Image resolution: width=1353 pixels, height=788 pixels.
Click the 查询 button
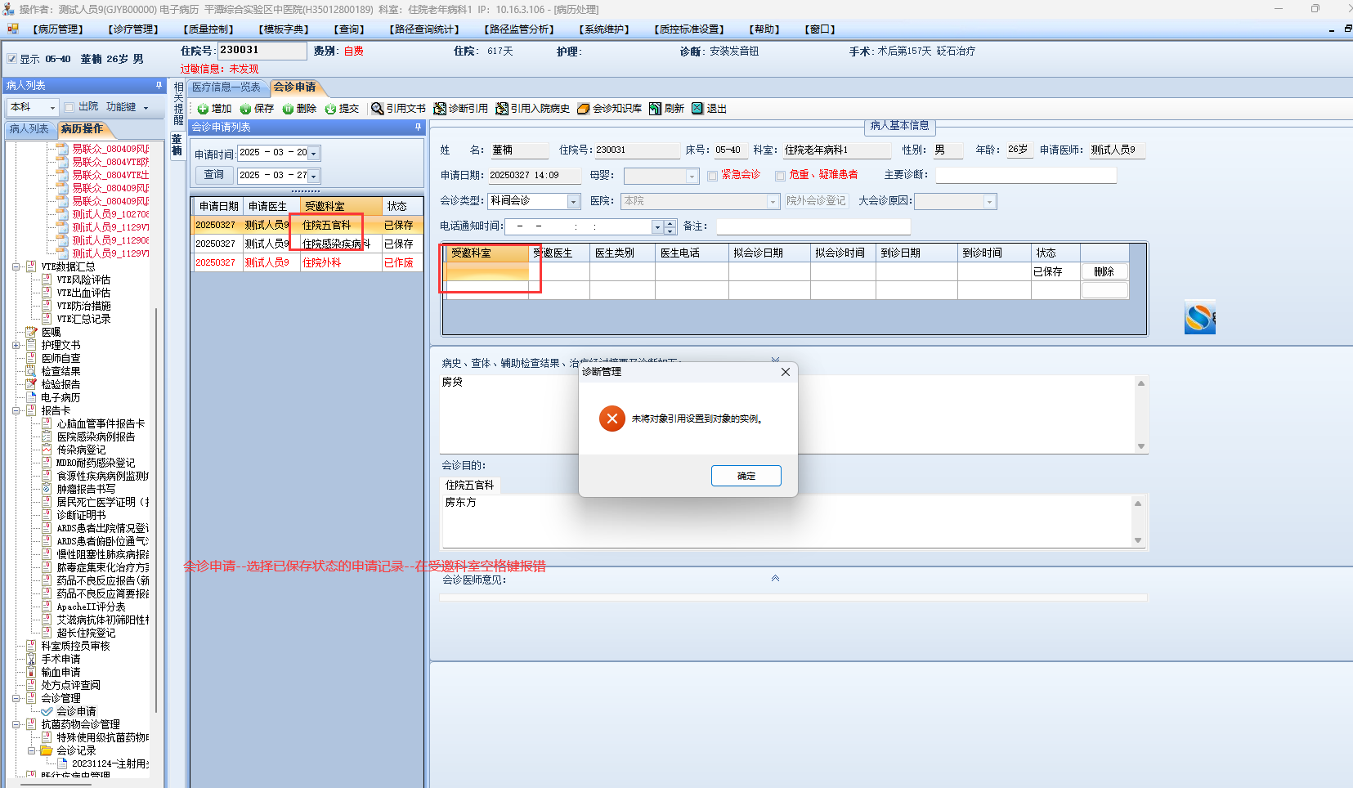tap(214, 175)
